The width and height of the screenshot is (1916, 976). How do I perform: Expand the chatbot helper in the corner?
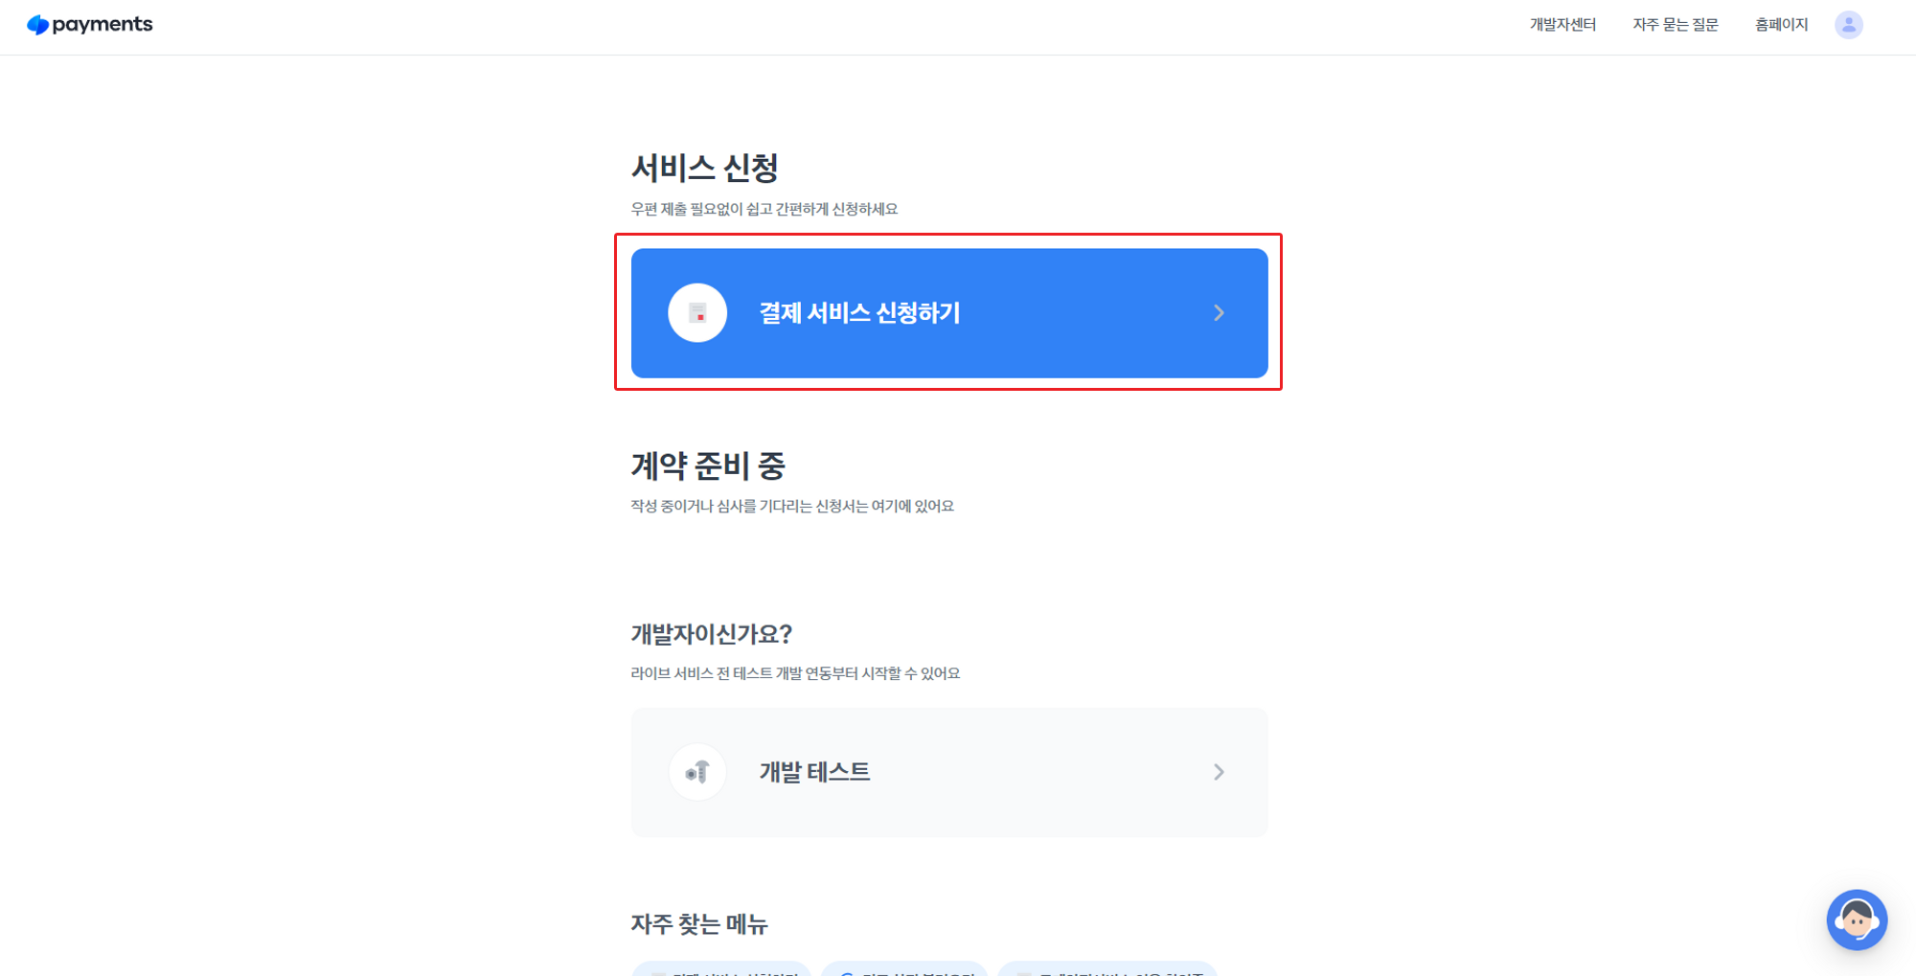pos(1857,920)
